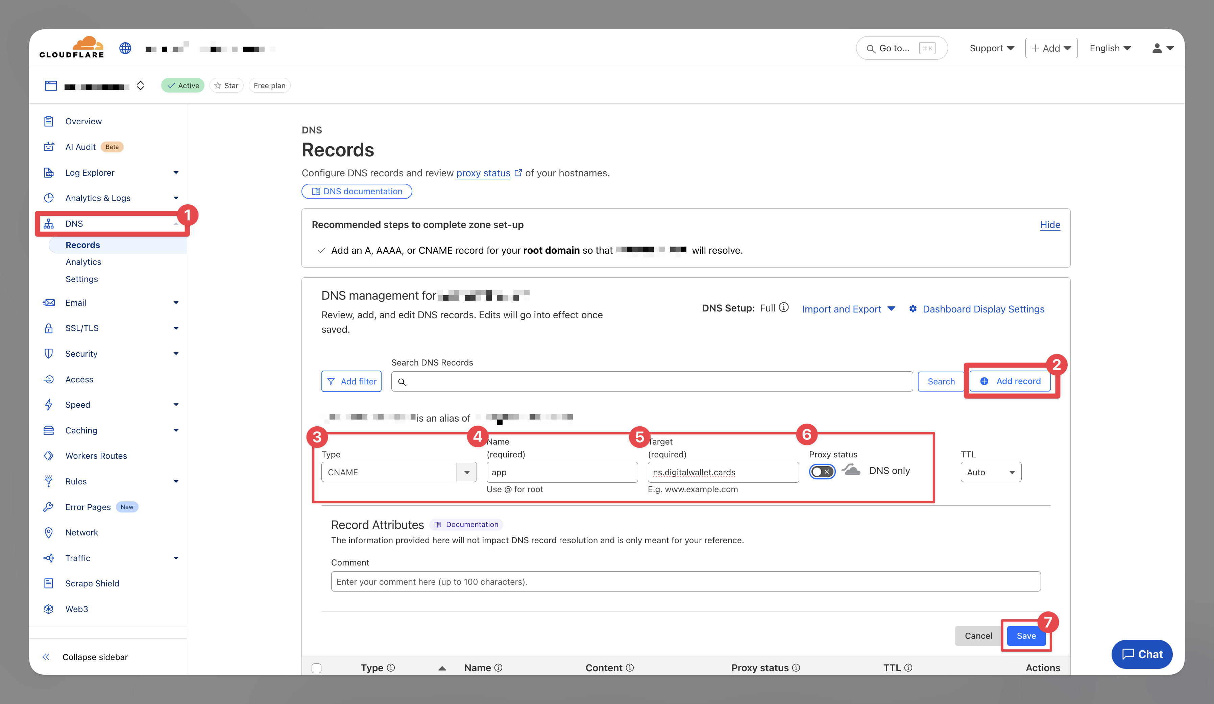Click the AI Audit sidebar icon
The height and width of the screenshot is (704, 1214).
tap(49, 147)
